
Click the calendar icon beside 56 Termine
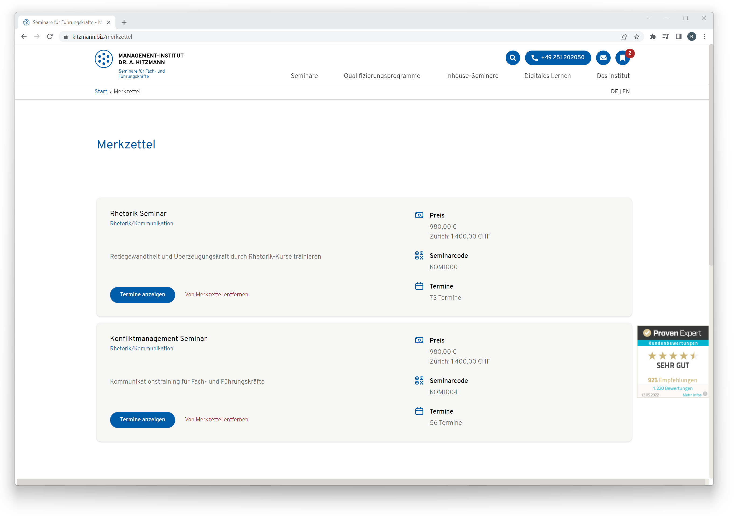[419, 411]
